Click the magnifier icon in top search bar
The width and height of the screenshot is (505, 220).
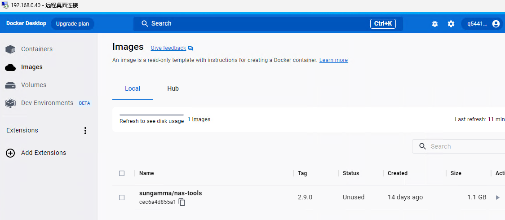click(145, 24)
